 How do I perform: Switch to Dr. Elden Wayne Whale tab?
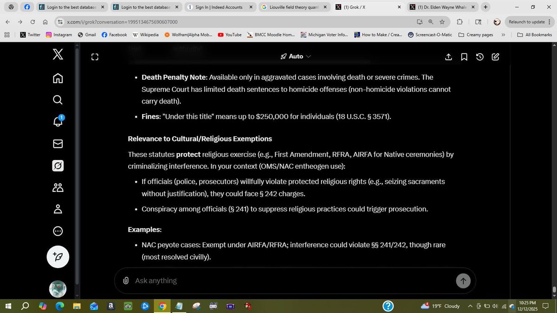pos(442,7)
